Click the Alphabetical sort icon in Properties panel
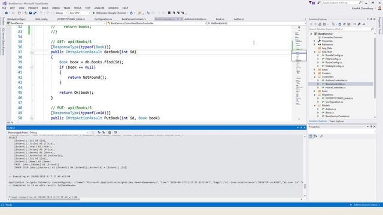 click(x=315, y=136)
